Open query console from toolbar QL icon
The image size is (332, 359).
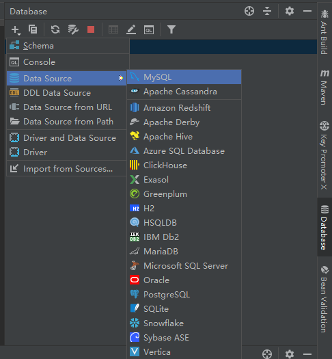point(149,30)
